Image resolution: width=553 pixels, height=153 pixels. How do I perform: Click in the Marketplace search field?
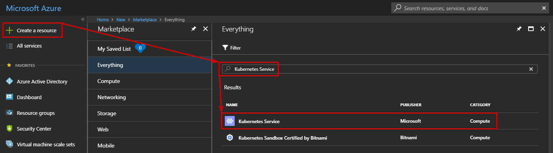point(379,69)
